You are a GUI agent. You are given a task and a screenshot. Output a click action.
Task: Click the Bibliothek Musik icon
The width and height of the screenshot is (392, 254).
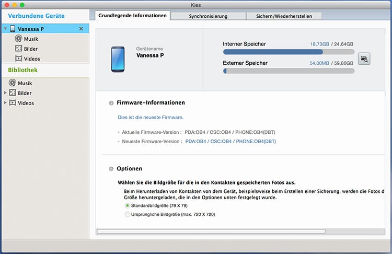tap(12, 83)
